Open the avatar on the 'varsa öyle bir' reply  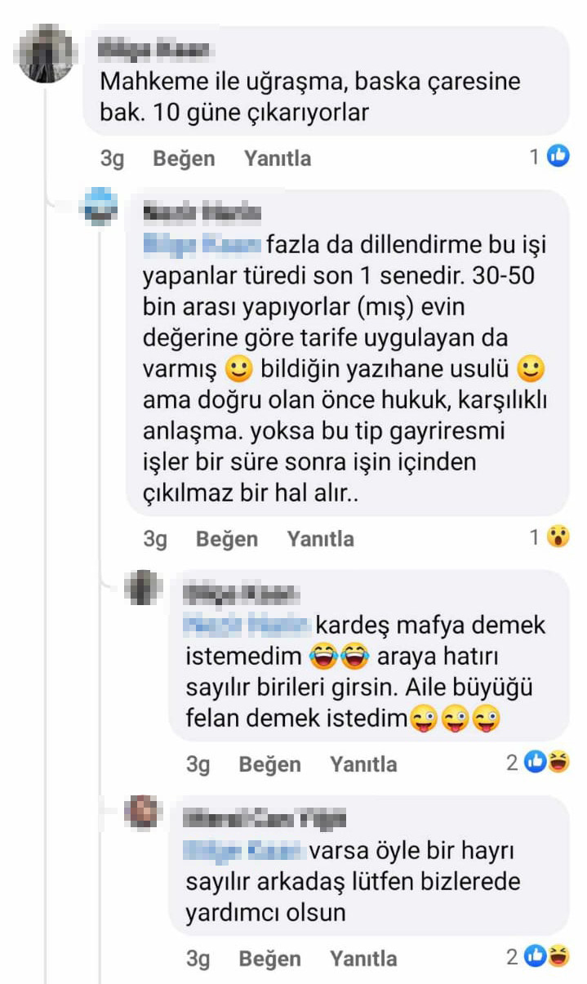click(x=144, y=812)
